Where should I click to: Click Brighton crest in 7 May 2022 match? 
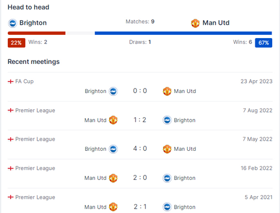pyautogui.click(x=113, y=149)
